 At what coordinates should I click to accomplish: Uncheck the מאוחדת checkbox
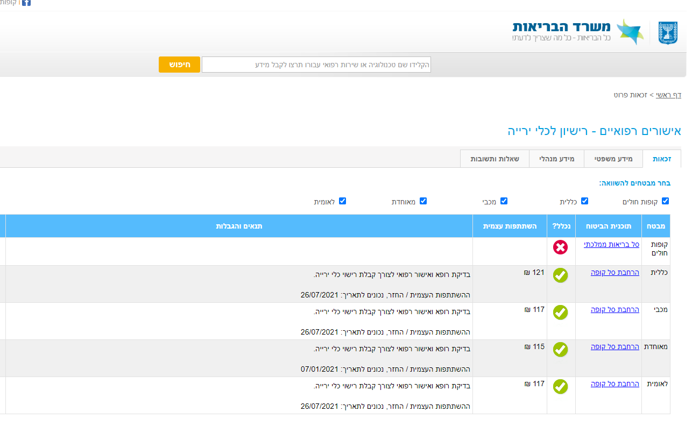(423, 201)
